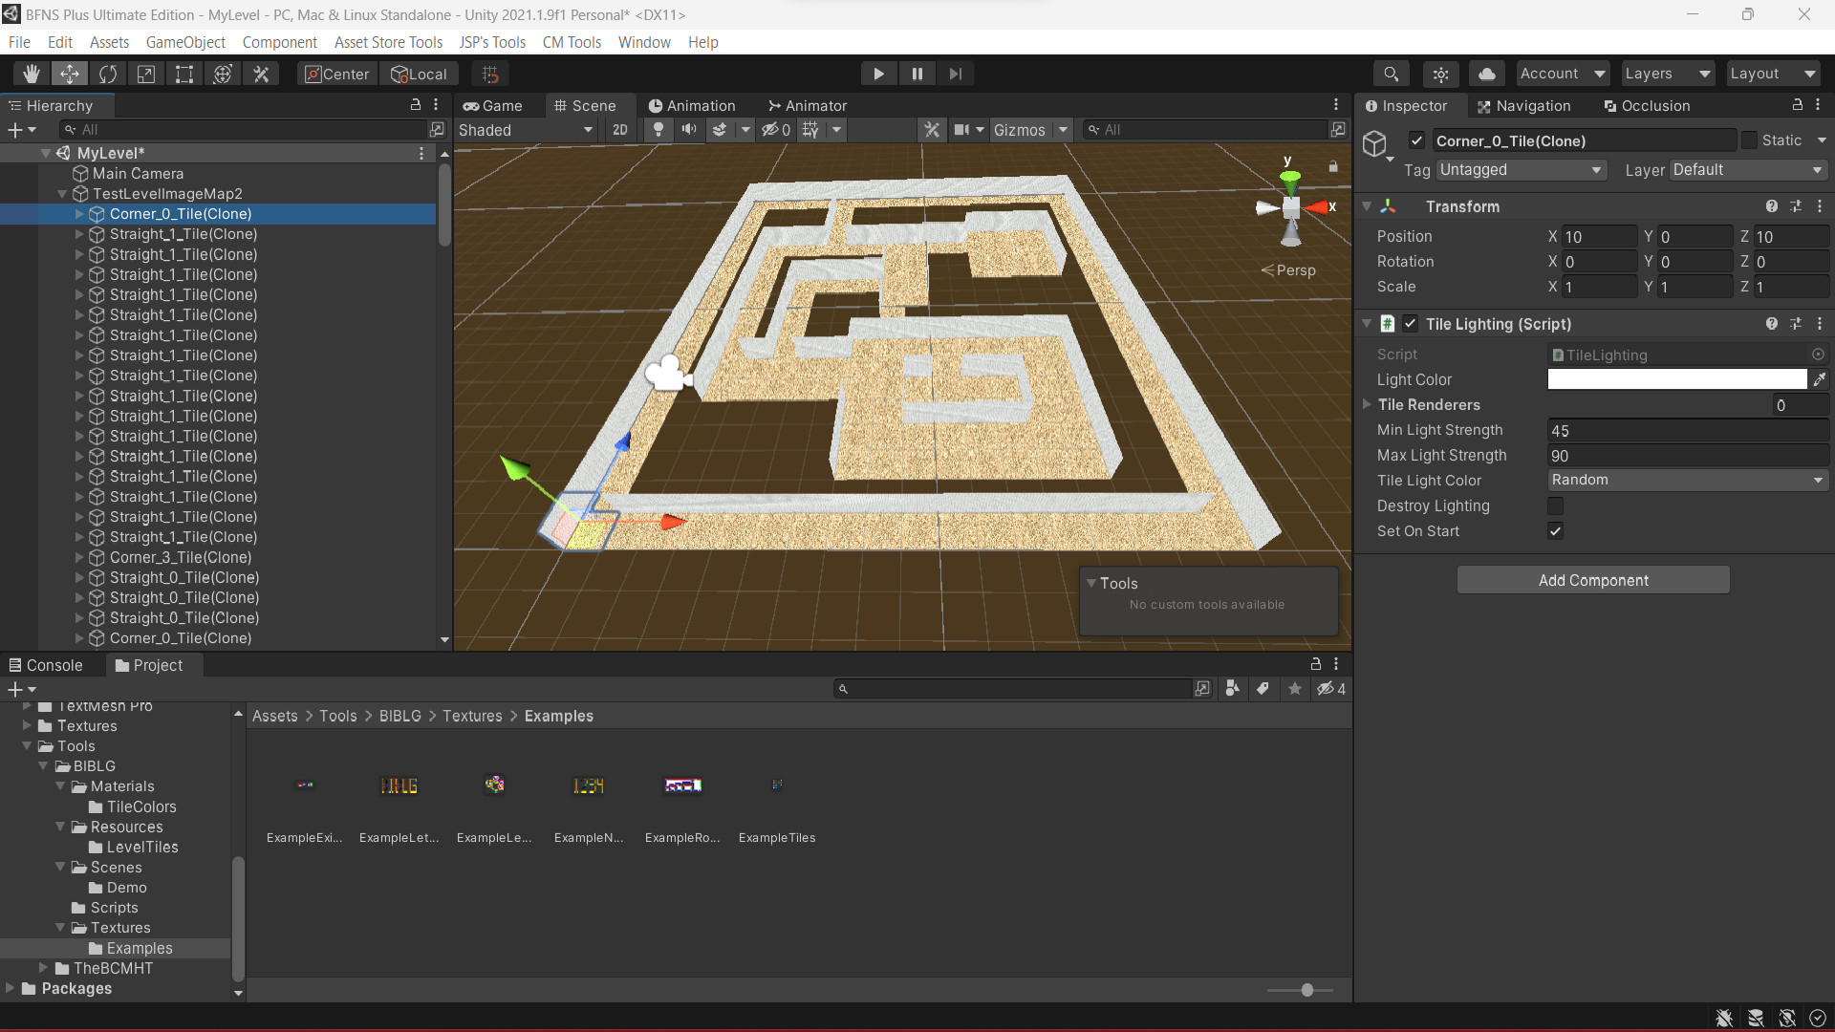The width and height of the screenshot is (1835, 1032).
Task: Click the Add Component button
Action: (1592, 580)
